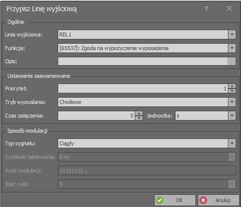241x207 pixels.
Task: Select the REL1 output line field
Action: (x=143, y=34)
